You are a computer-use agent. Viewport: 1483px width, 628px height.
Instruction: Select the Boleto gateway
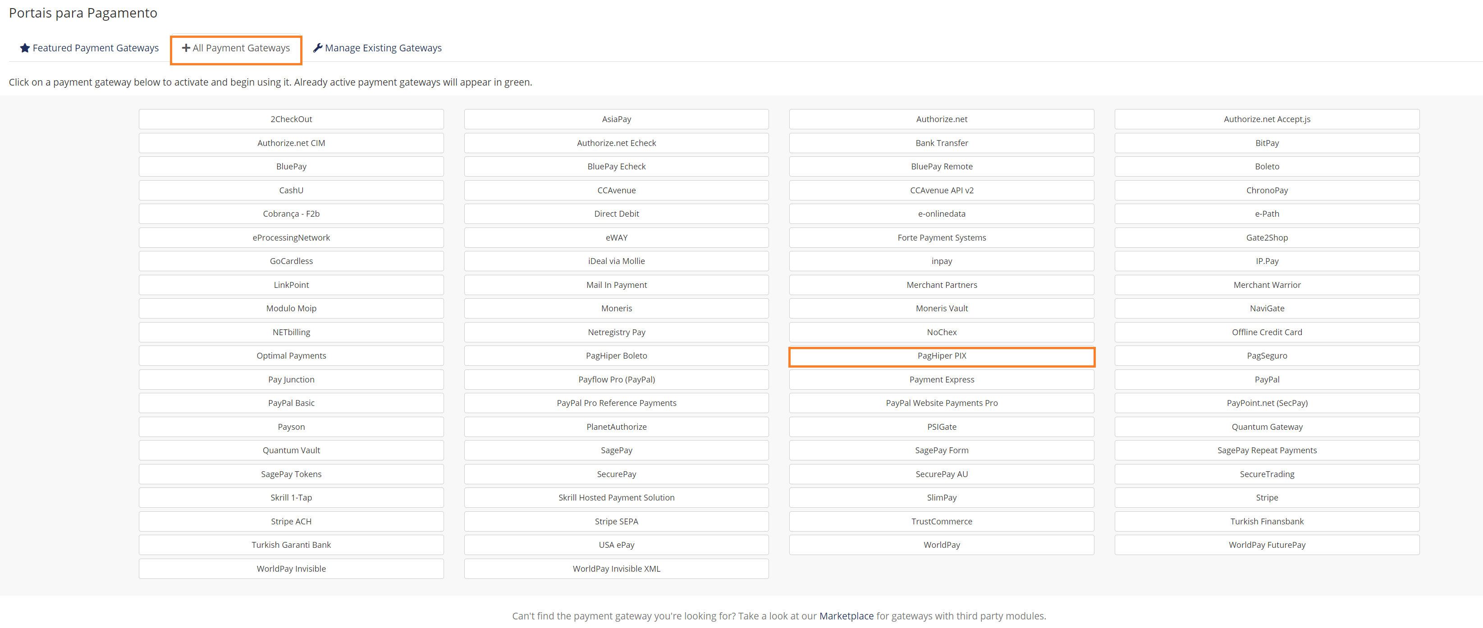pos(1267,166)
